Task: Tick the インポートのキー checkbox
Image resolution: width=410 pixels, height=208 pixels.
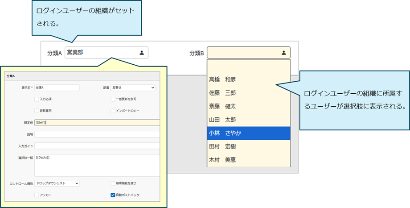Action: pos(113,110)
